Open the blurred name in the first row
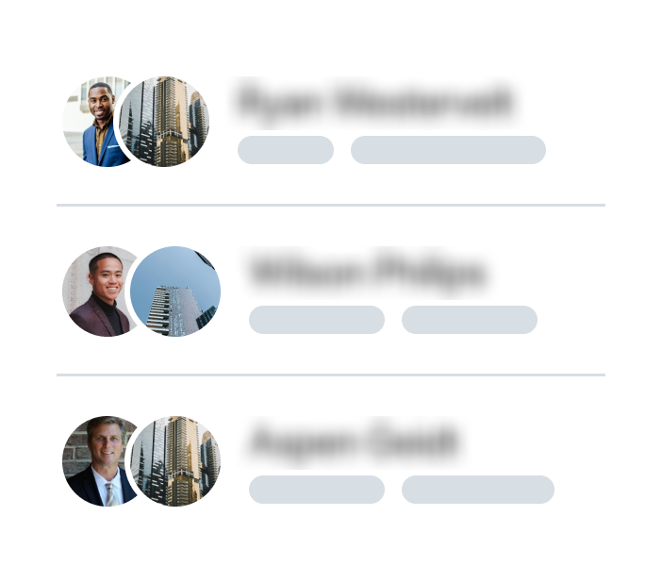662x583 pixels. click(375, 102)
